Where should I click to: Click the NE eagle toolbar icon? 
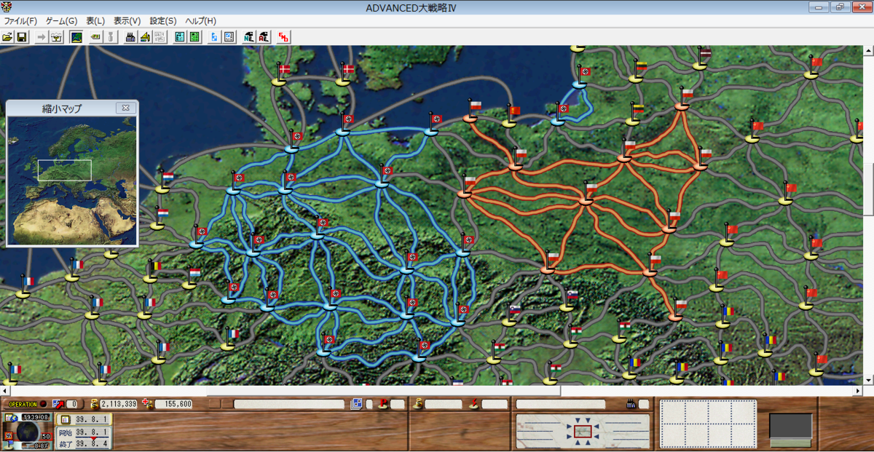pyautogui.click(x=250, y=36)
